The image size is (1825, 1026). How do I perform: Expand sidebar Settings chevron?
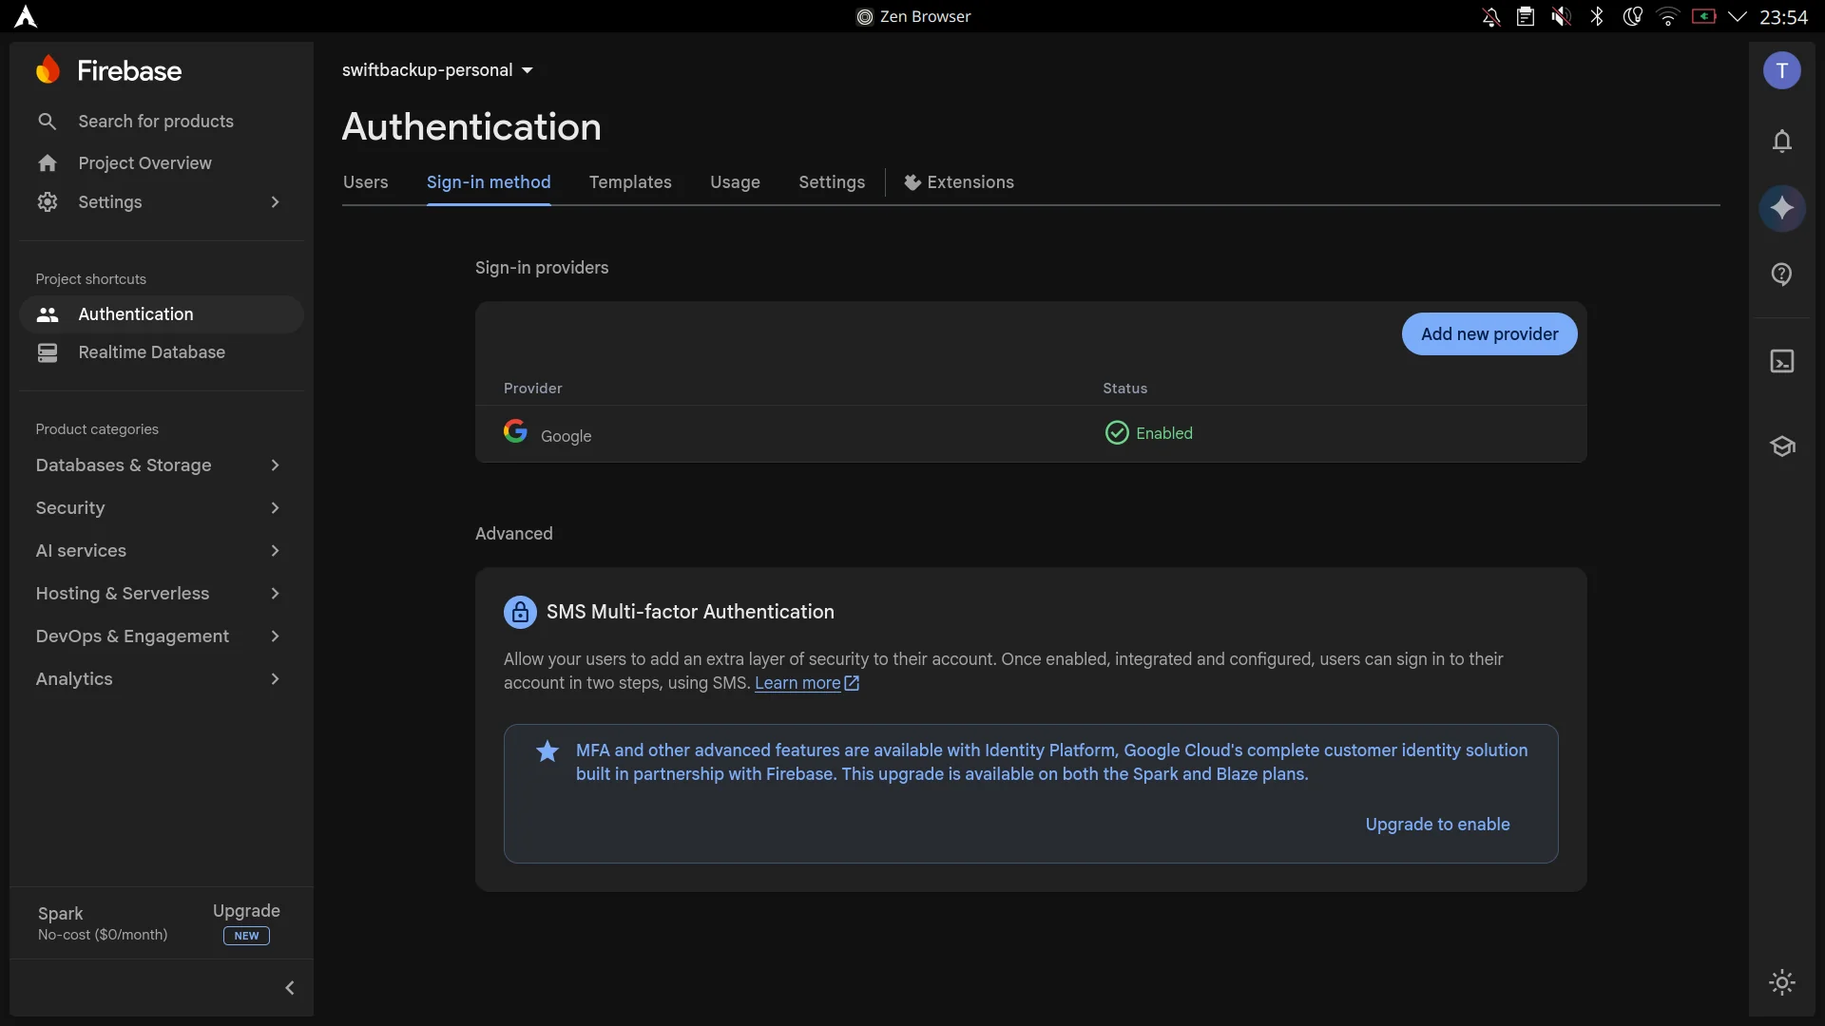275,202
